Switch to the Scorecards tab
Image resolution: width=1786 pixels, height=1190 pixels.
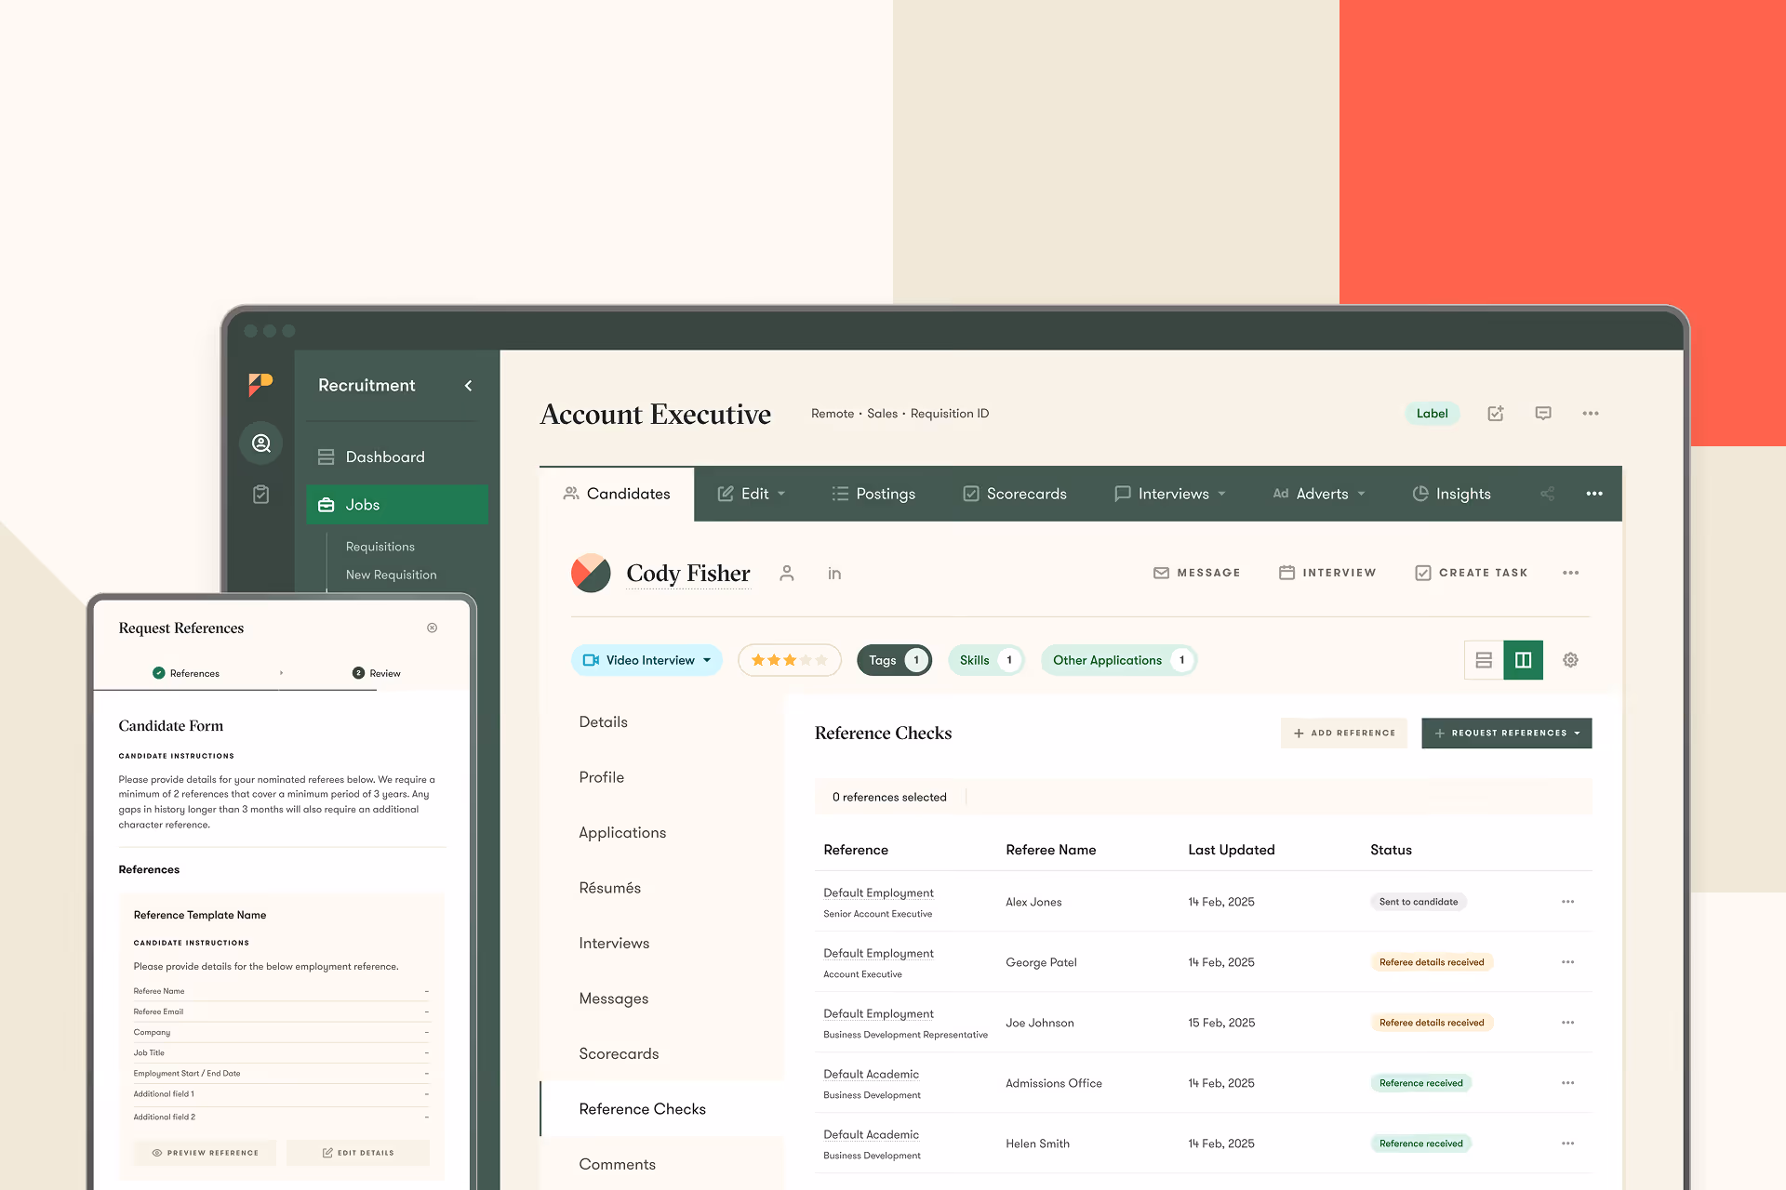click(x=1015, y=494)
